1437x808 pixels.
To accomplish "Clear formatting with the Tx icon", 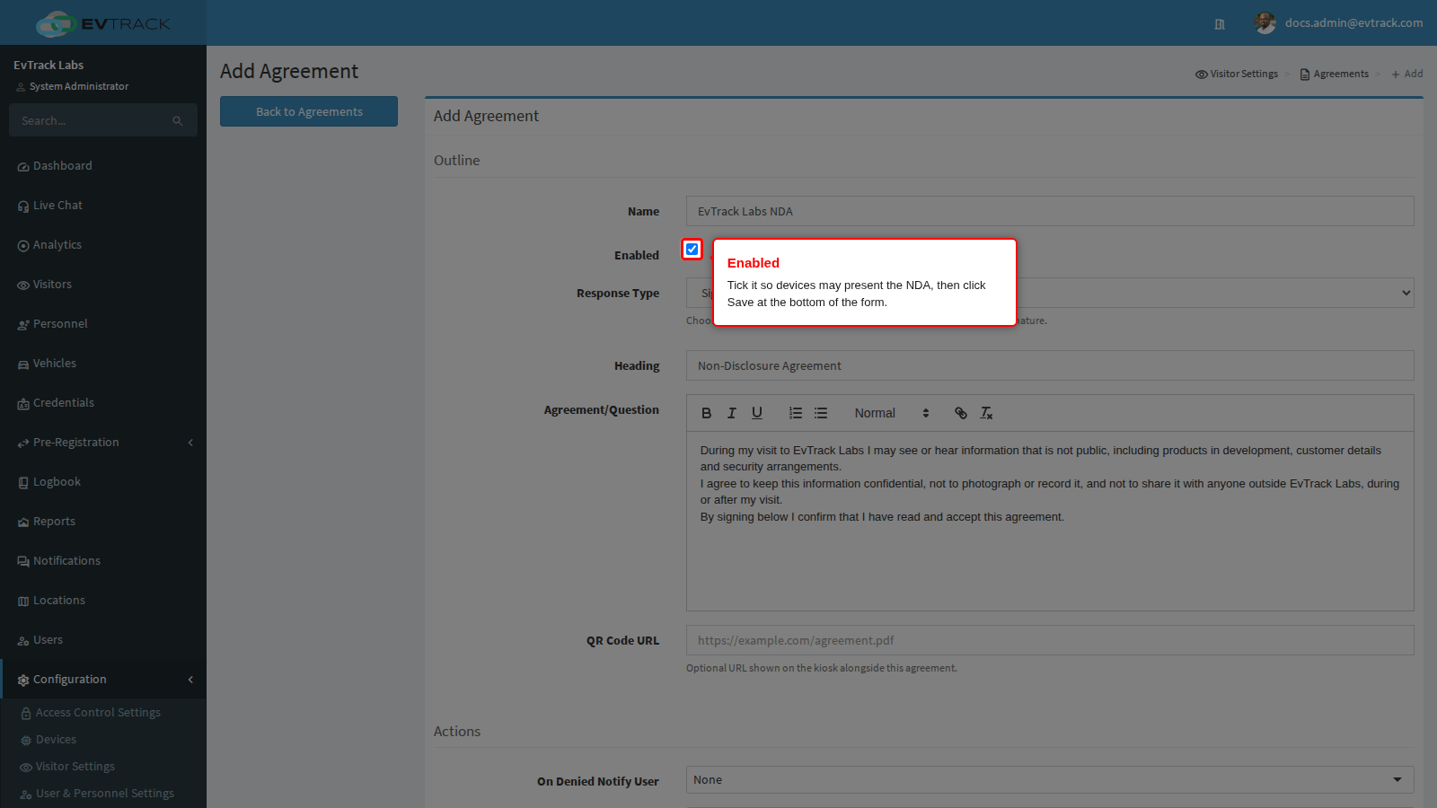I will (x=986, y=413).
